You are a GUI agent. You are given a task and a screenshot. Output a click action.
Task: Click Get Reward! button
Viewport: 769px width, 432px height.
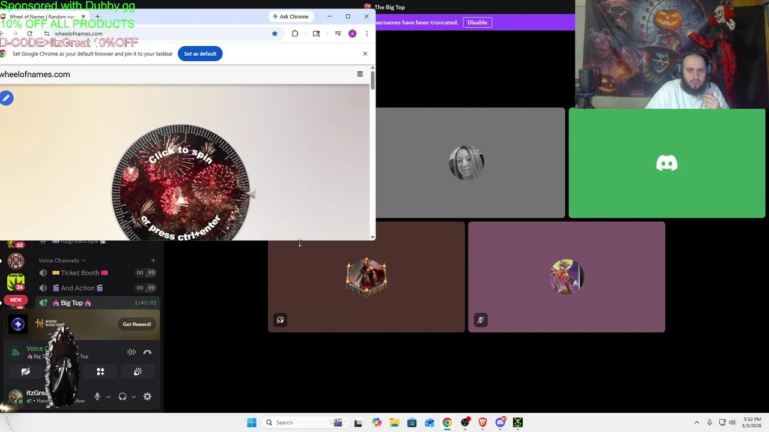137,324
